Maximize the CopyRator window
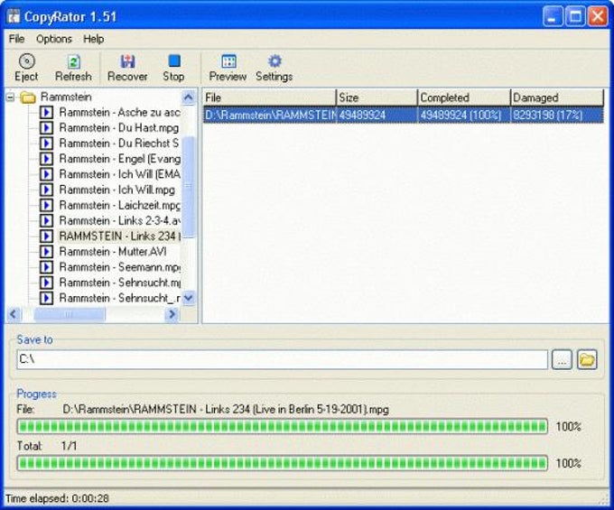Viewport: 614px width, 510px height. coord(575,17)
